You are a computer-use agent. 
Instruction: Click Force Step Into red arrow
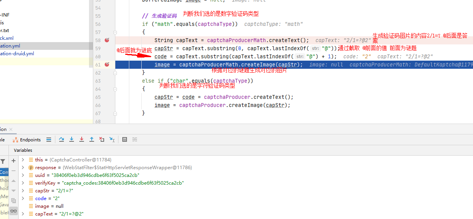point(82,139)
